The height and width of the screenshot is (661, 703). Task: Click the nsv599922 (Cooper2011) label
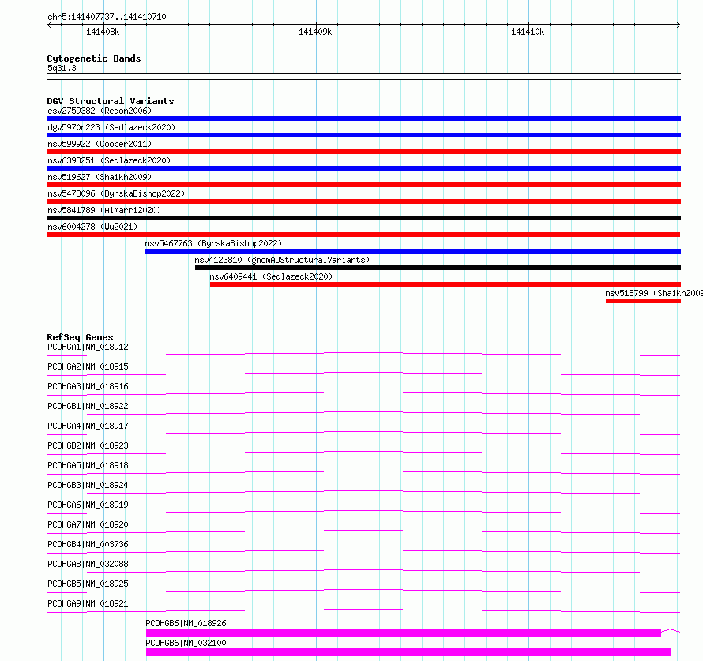click(x=100, y=144)
